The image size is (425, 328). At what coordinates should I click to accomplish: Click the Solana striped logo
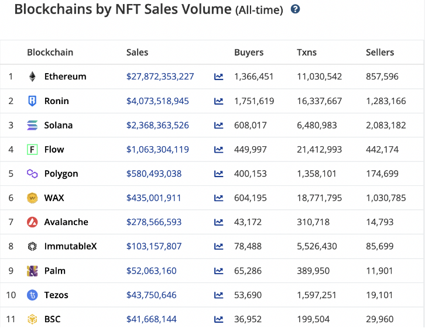pyautogui.click(x=32, y=125)
